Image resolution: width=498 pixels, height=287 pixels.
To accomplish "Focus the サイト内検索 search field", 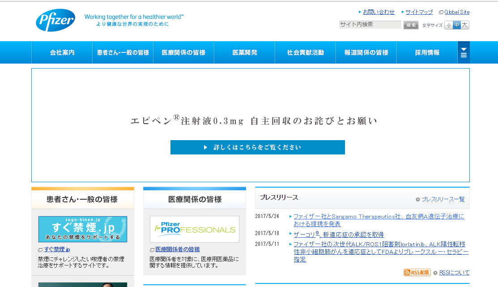I will [370, 25].
